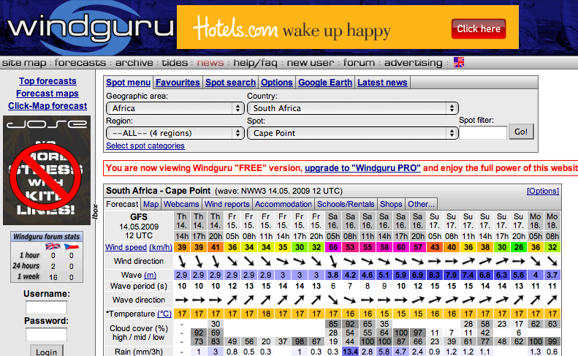Open the Wind reports tab

click(227, 204)
